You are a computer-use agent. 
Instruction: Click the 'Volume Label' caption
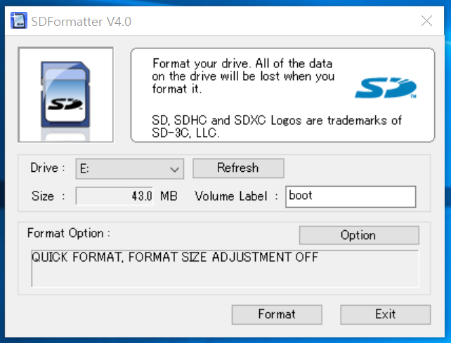[236, 196]
